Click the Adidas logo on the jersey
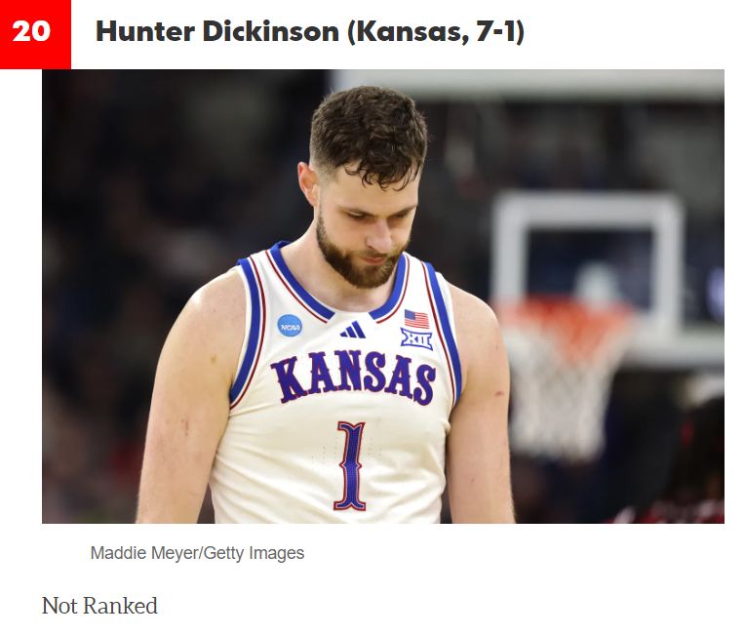This screenshot has height=635, width=745. pos(353,330)
